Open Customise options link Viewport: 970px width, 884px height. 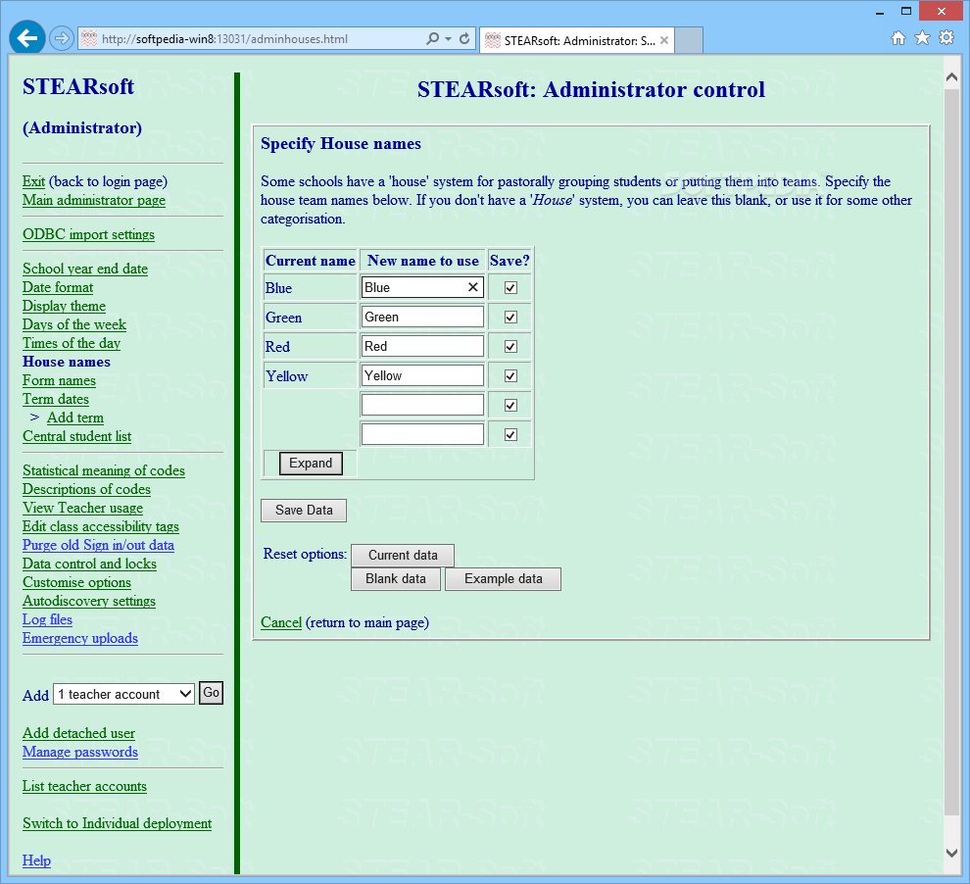pyautogui.click(x=76, y=582)
